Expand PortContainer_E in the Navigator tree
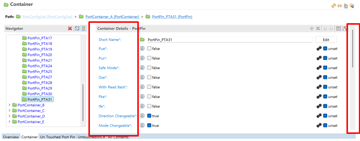Image resolution: width=360 pixels, height=141 pixels. coord(9,122)
